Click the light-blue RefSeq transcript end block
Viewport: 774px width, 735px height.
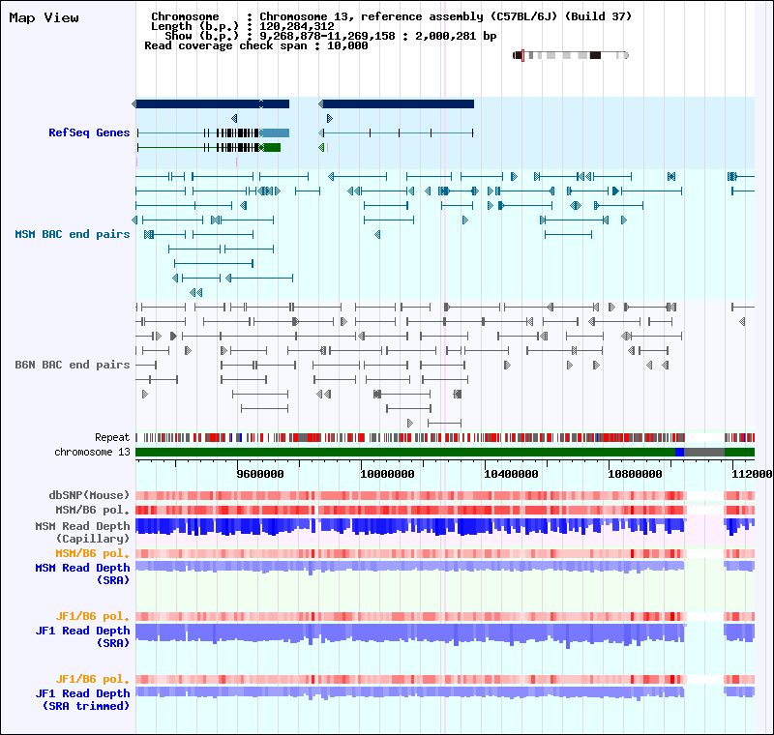coord(275,132)
